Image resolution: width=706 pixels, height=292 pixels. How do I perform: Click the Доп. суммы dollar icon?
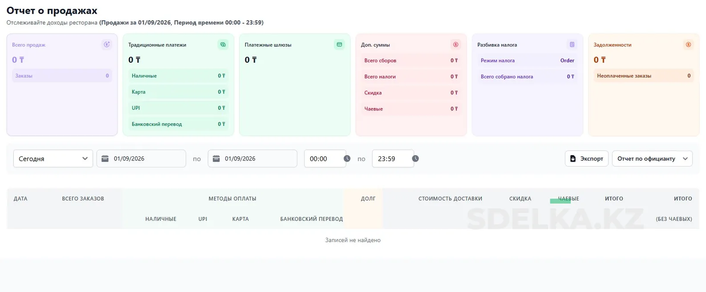pyautogui.click(x=455, y=44)
